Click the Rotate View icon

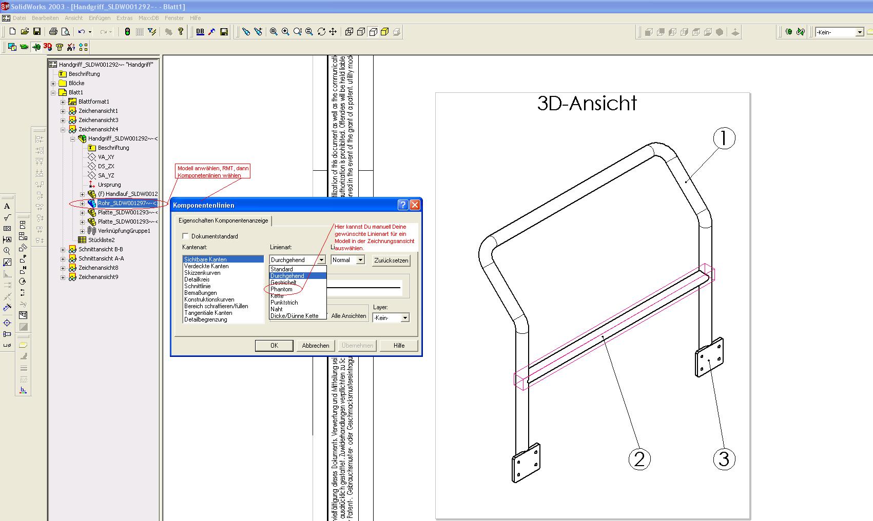(321, 32)
